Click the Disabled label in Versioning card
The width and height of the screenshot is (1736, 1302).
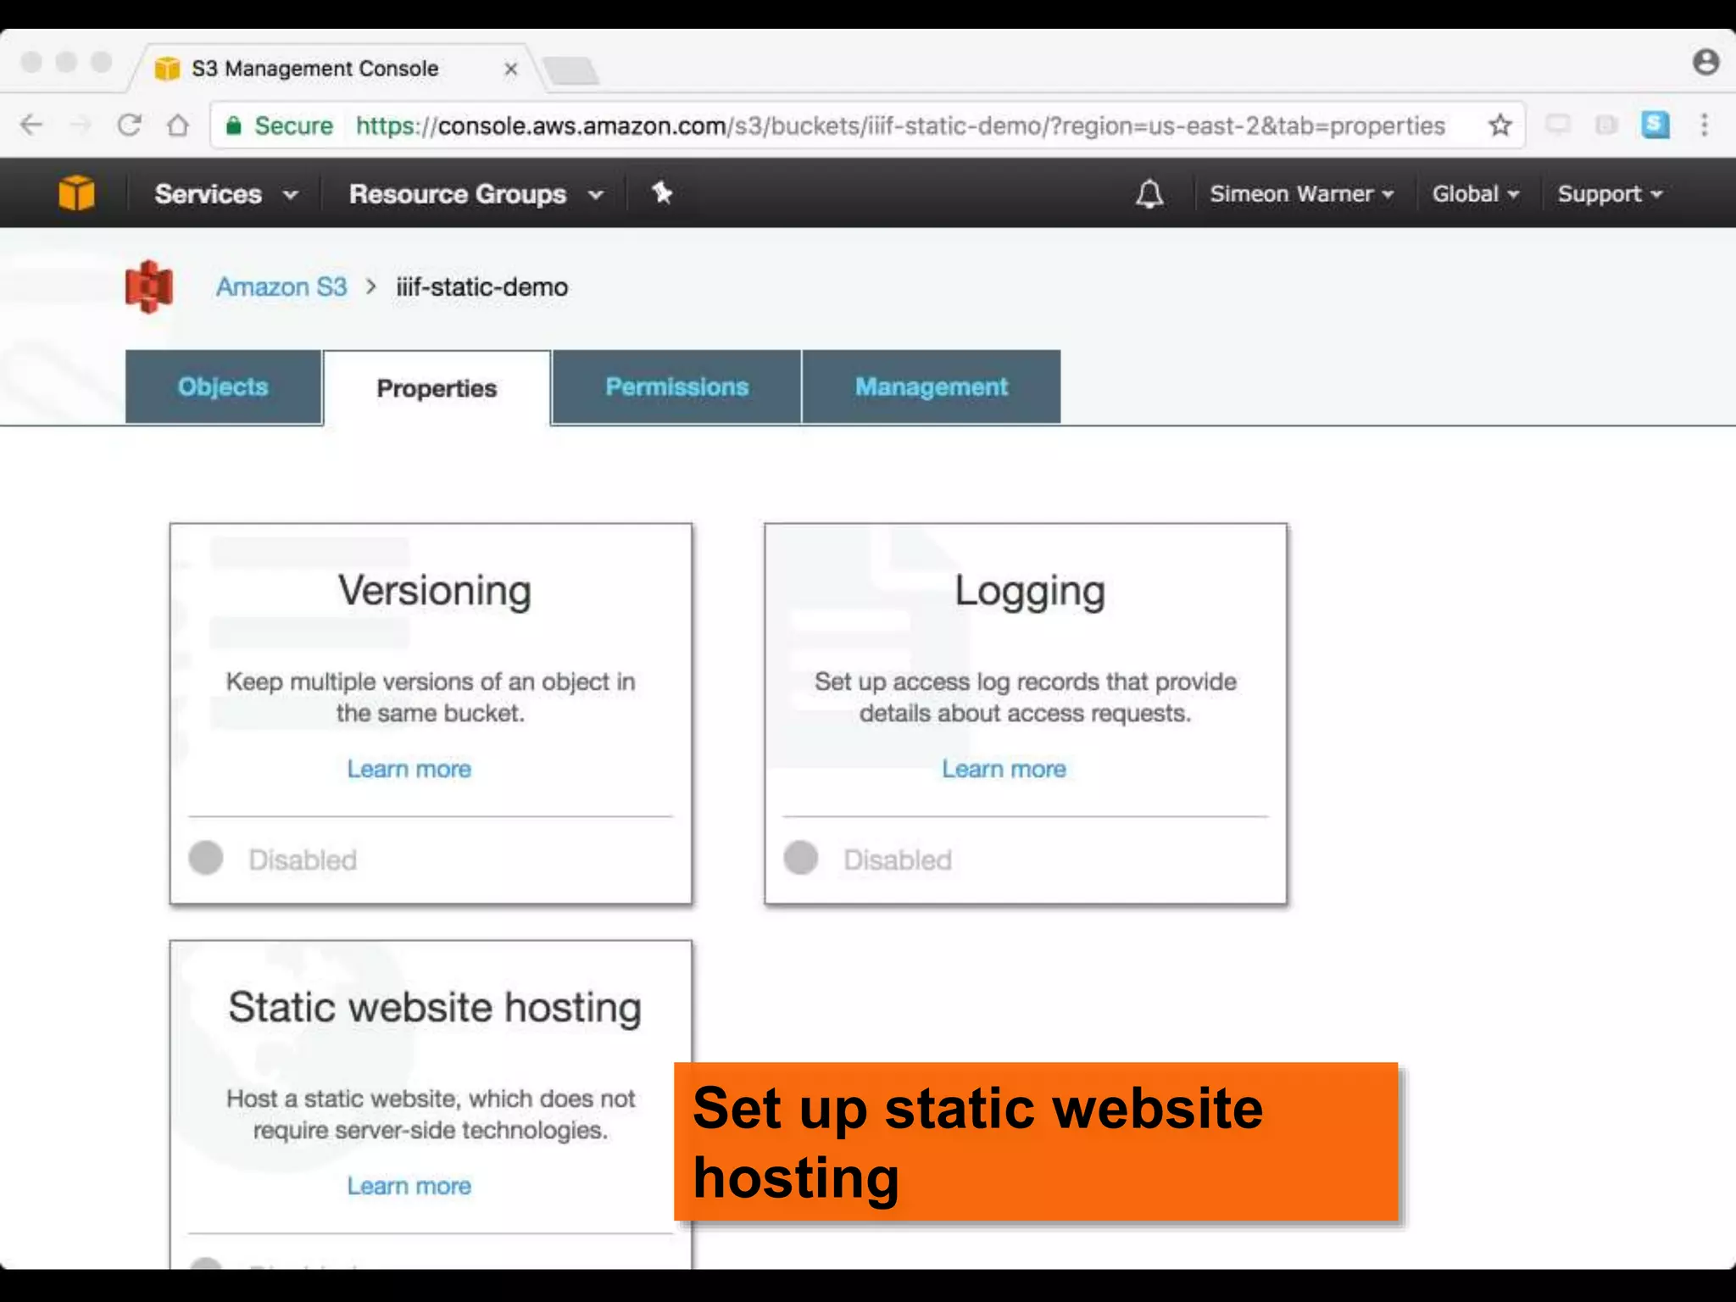pyautogui.click(x=303, y=860)
